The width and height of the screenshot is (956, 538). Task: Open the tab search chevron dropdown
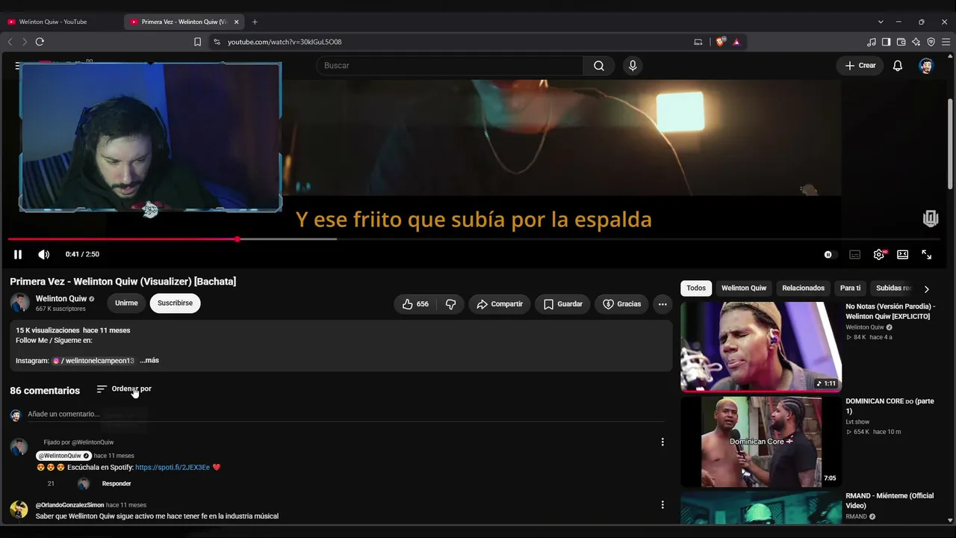pos(881,22)
